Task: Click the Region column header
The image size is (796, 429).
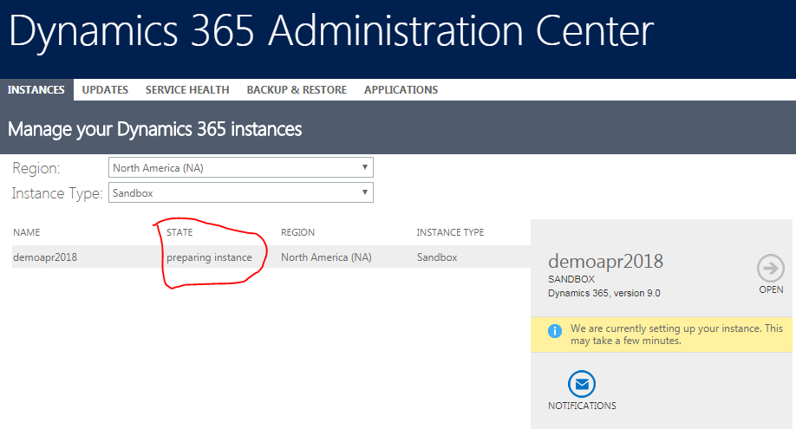Action: pyautogui.click(x=297, y=232)
